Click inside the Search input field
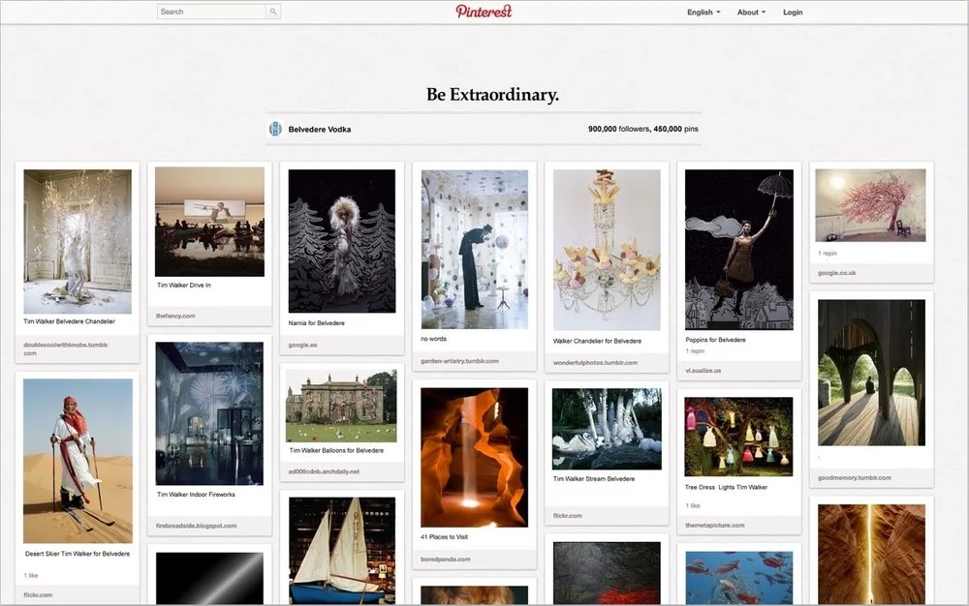This screenshot has width=969, height=606. click(x=208, y=12)
